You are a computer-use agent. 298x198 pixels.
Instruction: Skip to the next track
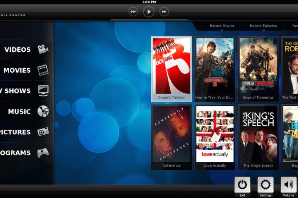click(164, 12)
